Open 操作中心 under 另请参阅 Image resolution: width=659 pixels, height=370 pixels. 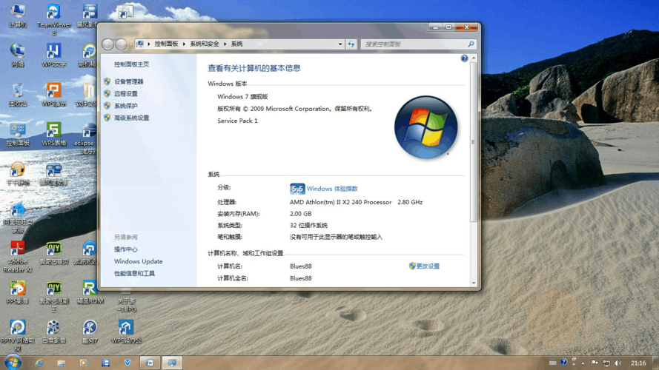pos(126,249)
